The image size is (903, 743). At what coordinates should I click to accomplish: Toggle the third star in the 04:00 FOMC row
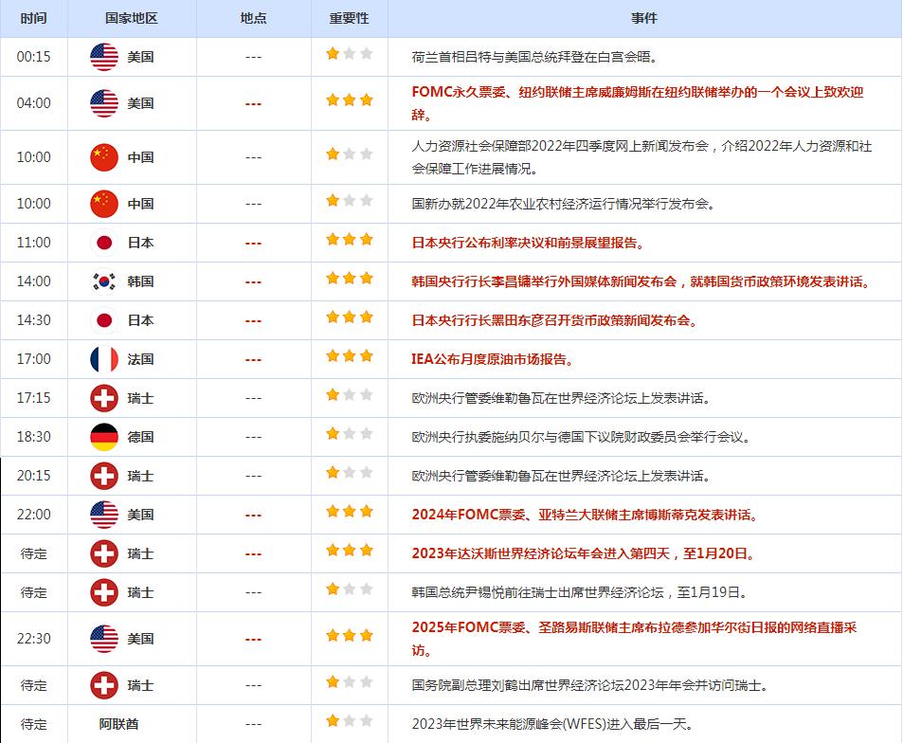pos(366,98)
